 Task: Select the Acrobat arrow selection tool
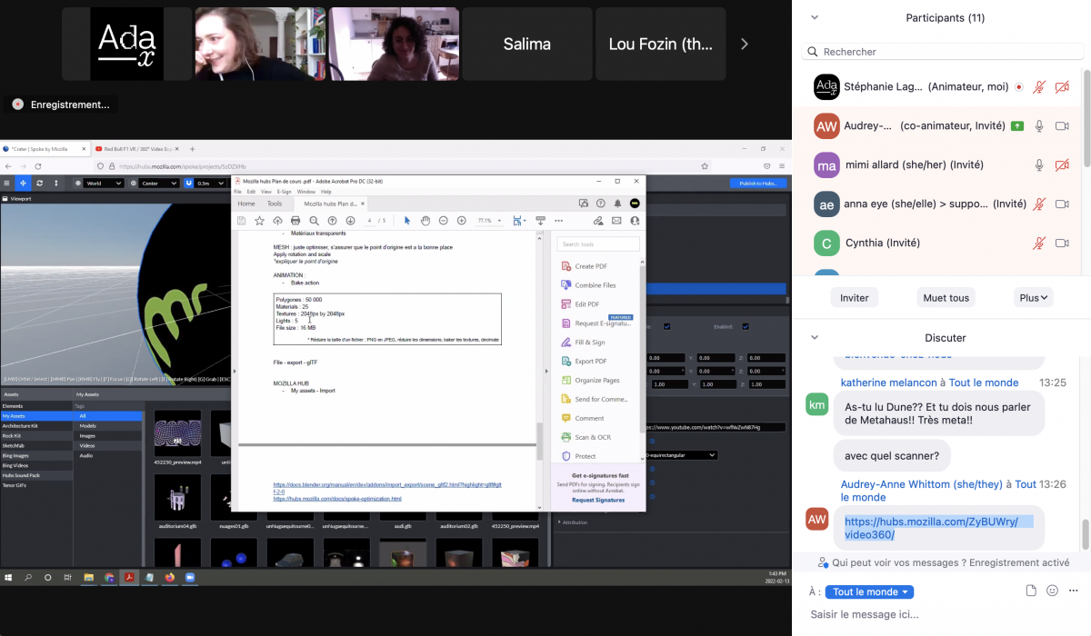point(407,221)
